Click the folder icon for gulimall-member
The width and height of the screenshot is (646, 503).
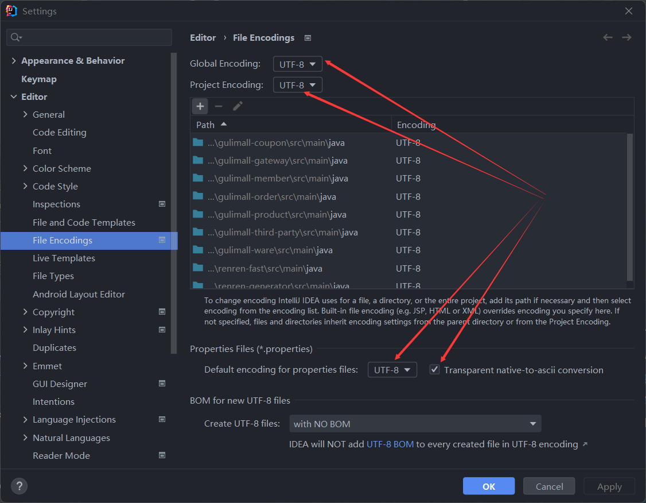tap(198, 178)
